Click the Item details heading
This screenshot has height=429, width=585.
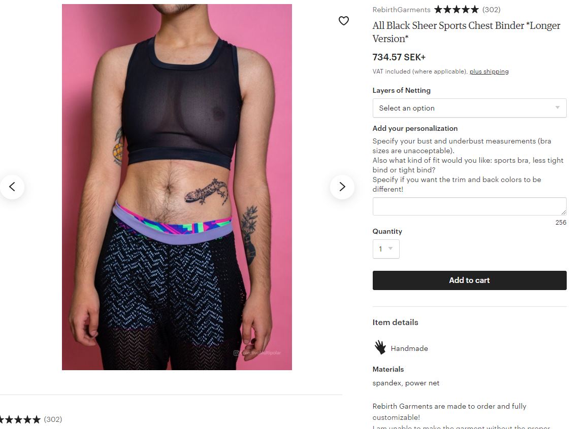[395, 323]
